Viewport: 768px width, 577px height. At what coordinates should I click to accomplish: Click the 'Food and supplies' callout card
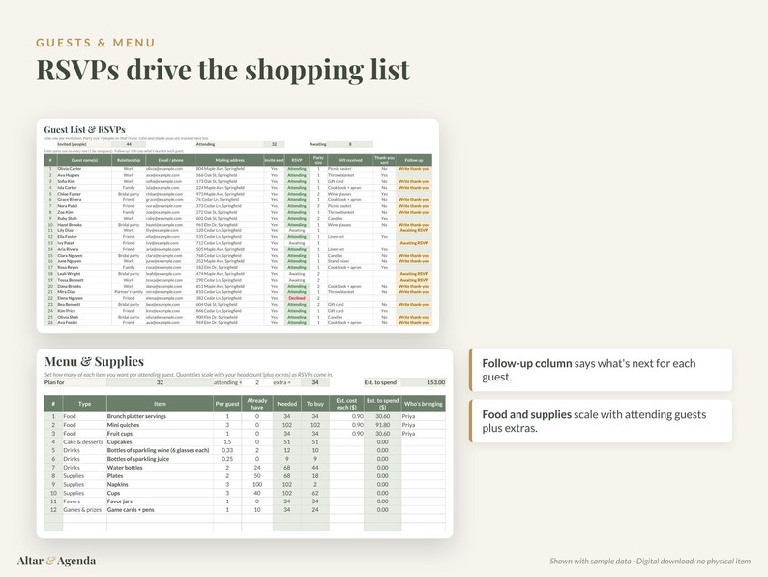tap(601, 421)
